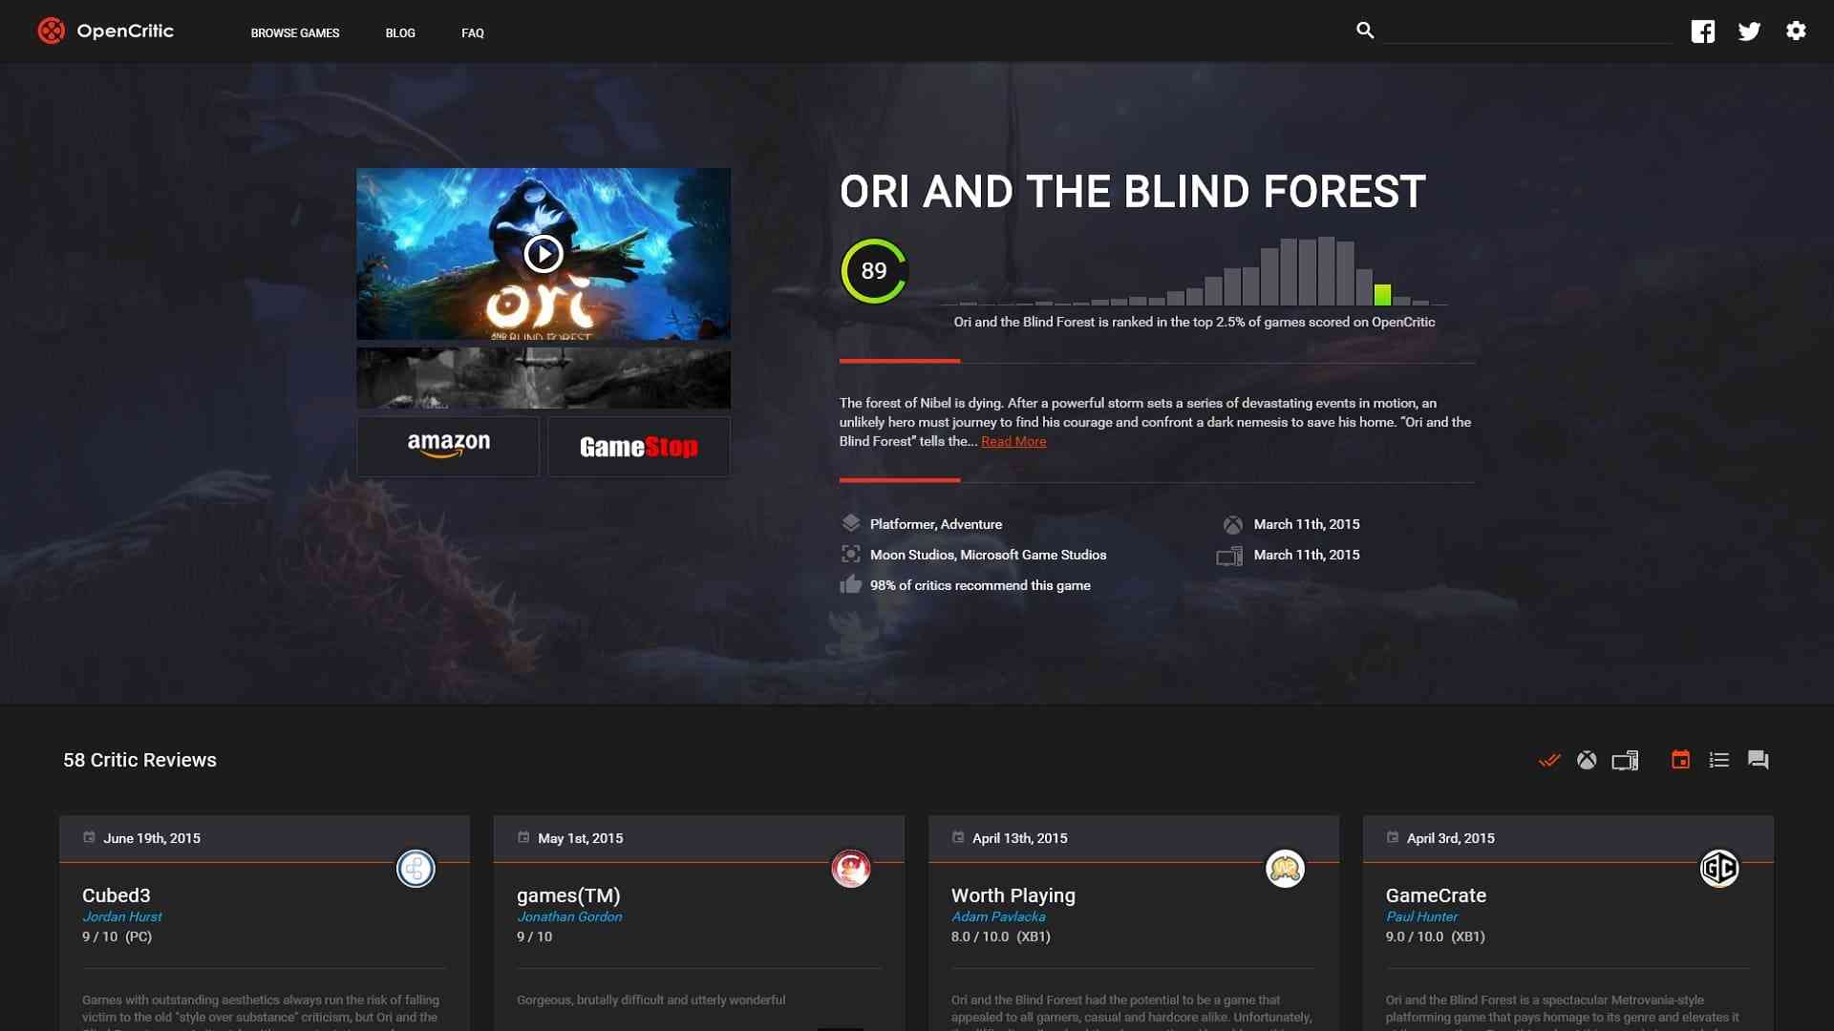1834x1031 pixels.
Task: Switch reviews to list view icon
Action: tap(1719, 760)
